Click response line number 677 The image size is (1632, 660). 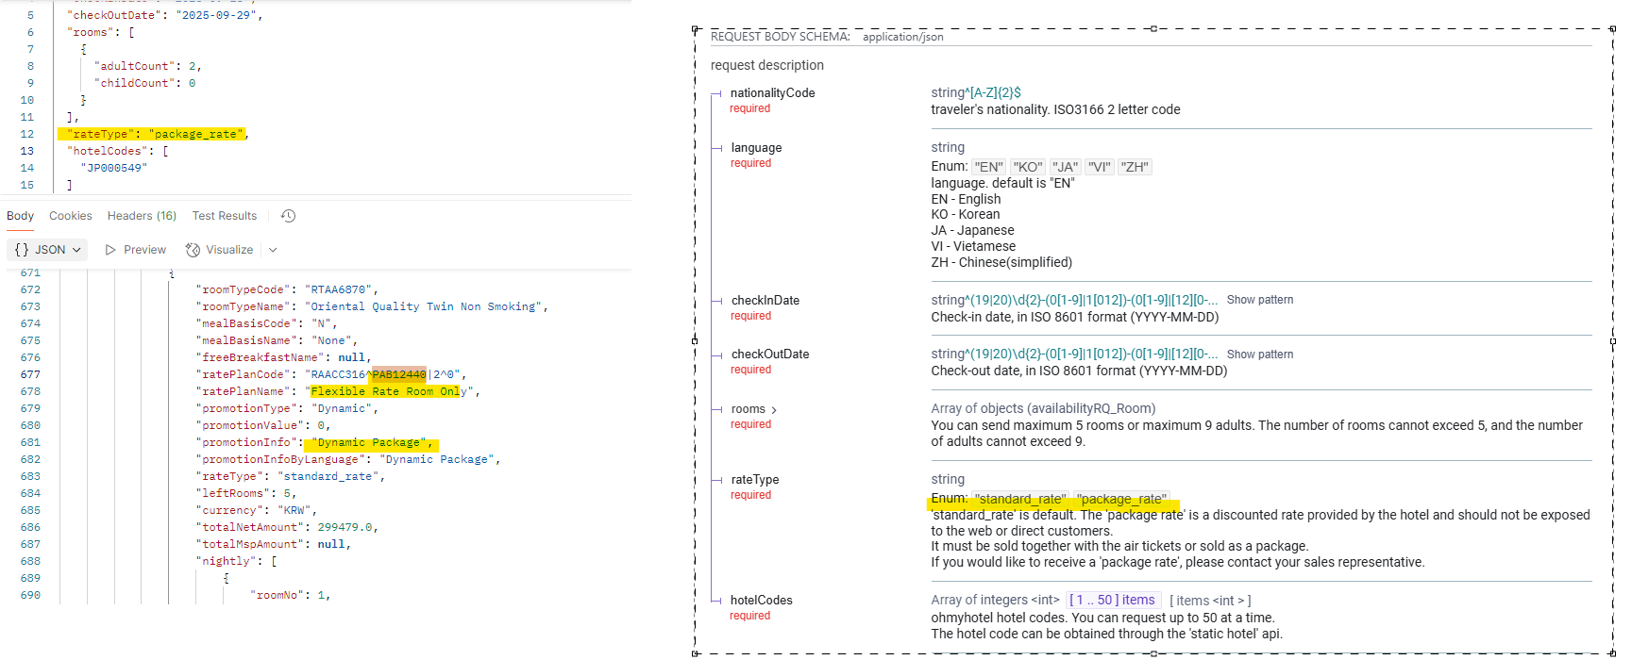tap(30, 374)
